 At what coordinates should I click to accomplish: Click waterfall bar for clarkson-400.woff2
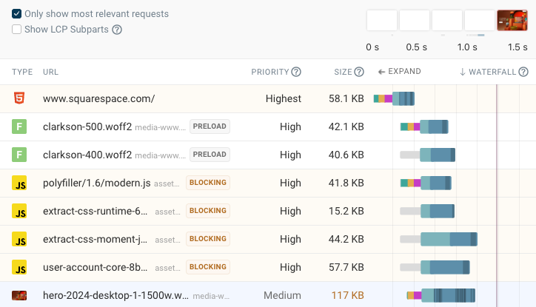coord(428,155)
